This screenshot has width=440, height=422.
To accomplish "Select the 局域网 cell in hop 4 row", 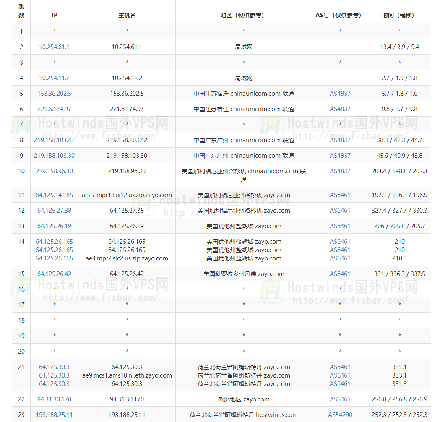I will [x=244, y=78].
